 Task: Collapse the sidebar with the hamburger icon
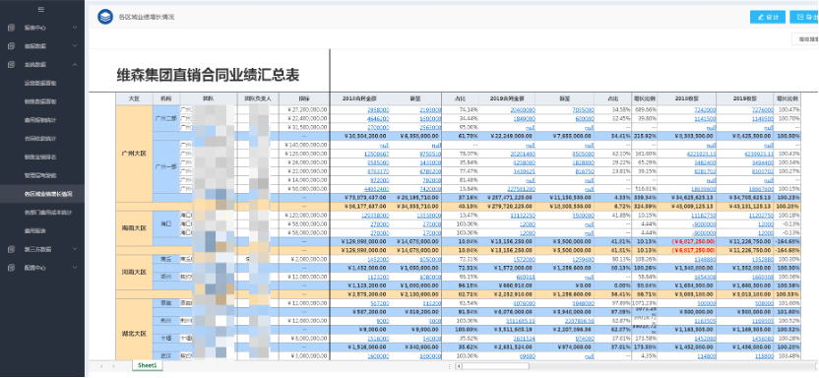coord(41,9)
